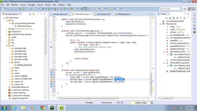The height and width of the screenshot is (111, 197).
Task: Expand the Android 4.4 library node
Action: (7, 31)
